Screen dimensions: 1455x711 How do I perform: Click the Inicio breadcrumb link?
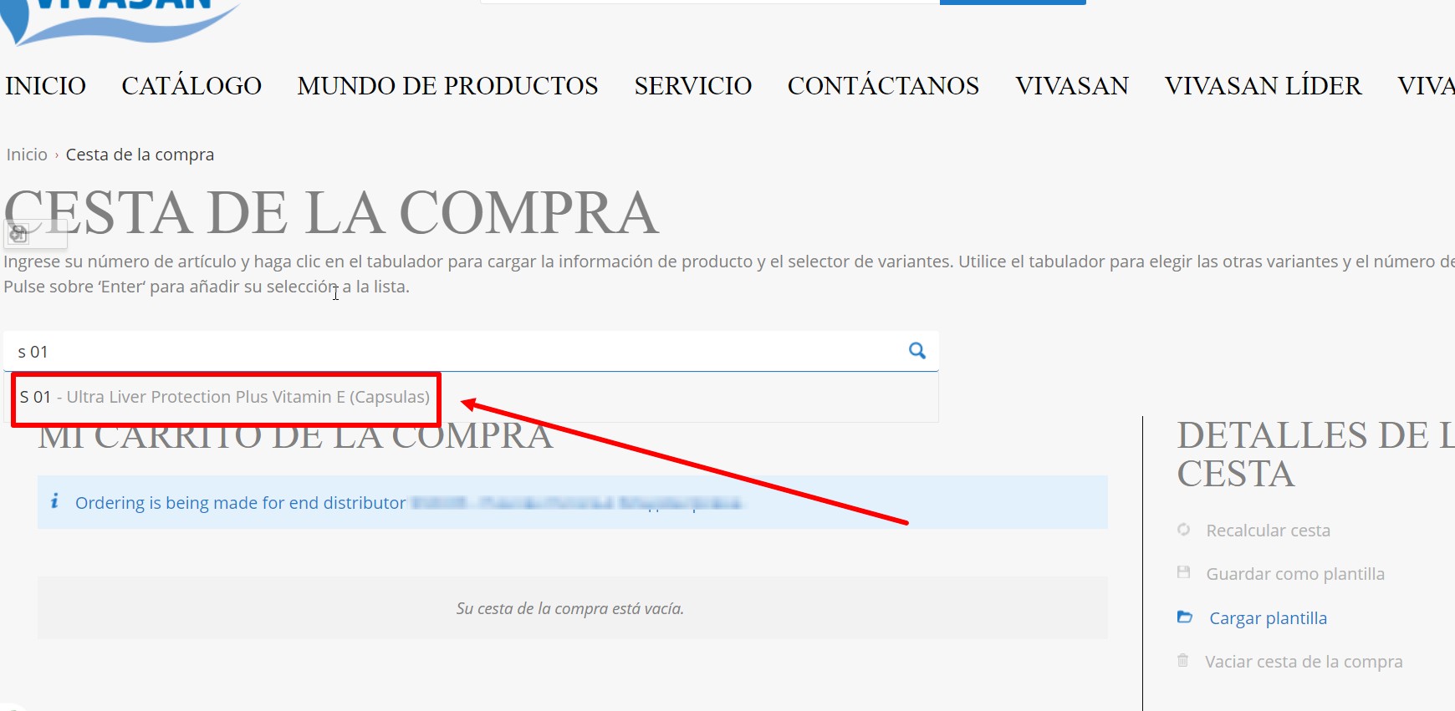(27, 155)
